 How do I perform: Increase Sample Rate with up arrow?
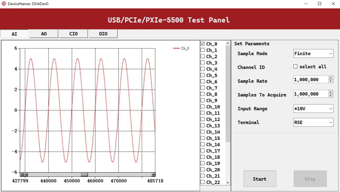click(331, 78)
